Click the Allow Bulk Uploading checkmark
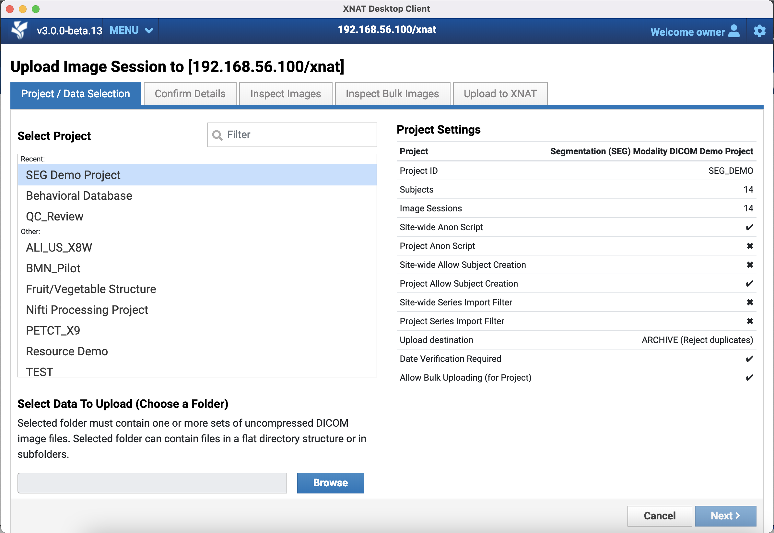Image resolution: width=774 pixels, height=533 pixels. coord(749,377)
